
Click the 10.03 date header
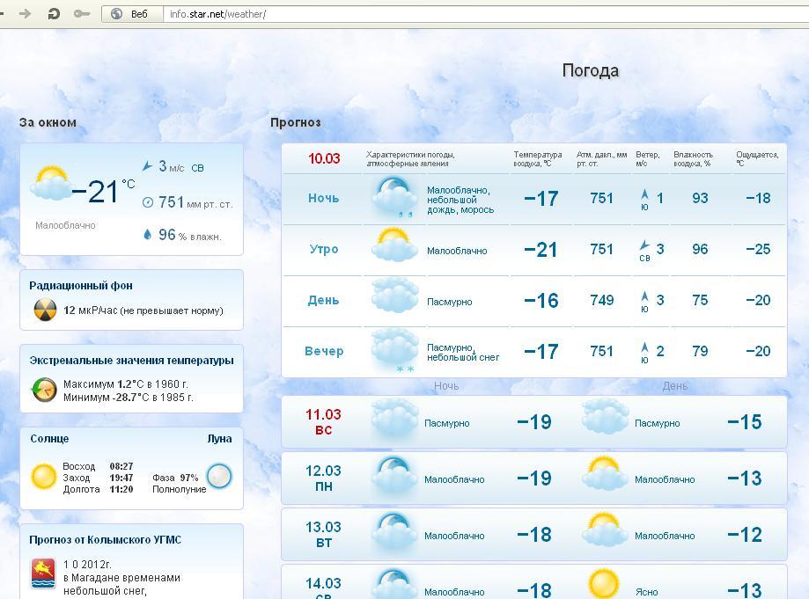pos(323,158)
